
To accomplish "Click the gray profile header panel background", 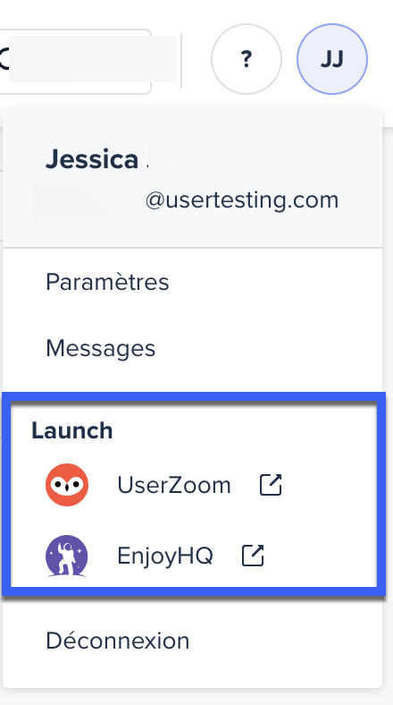I will click(x=192, y=178).
